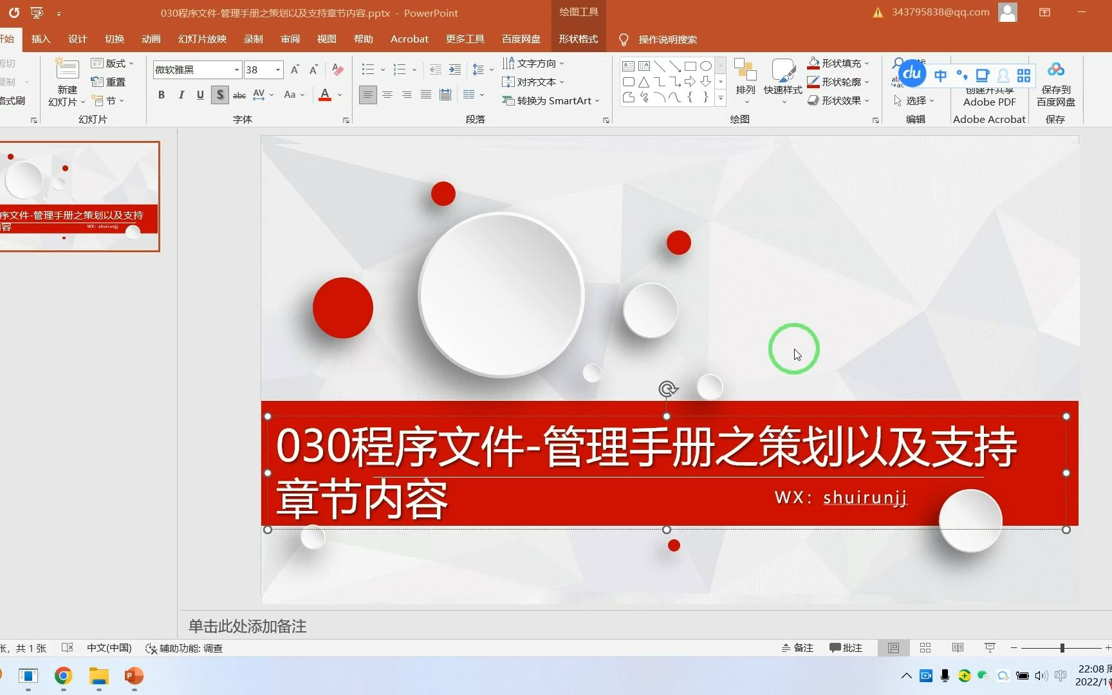Click the Baidu input method 'du' logo
The height and width of the screenshot is (695, 1112).
(912, 73)
